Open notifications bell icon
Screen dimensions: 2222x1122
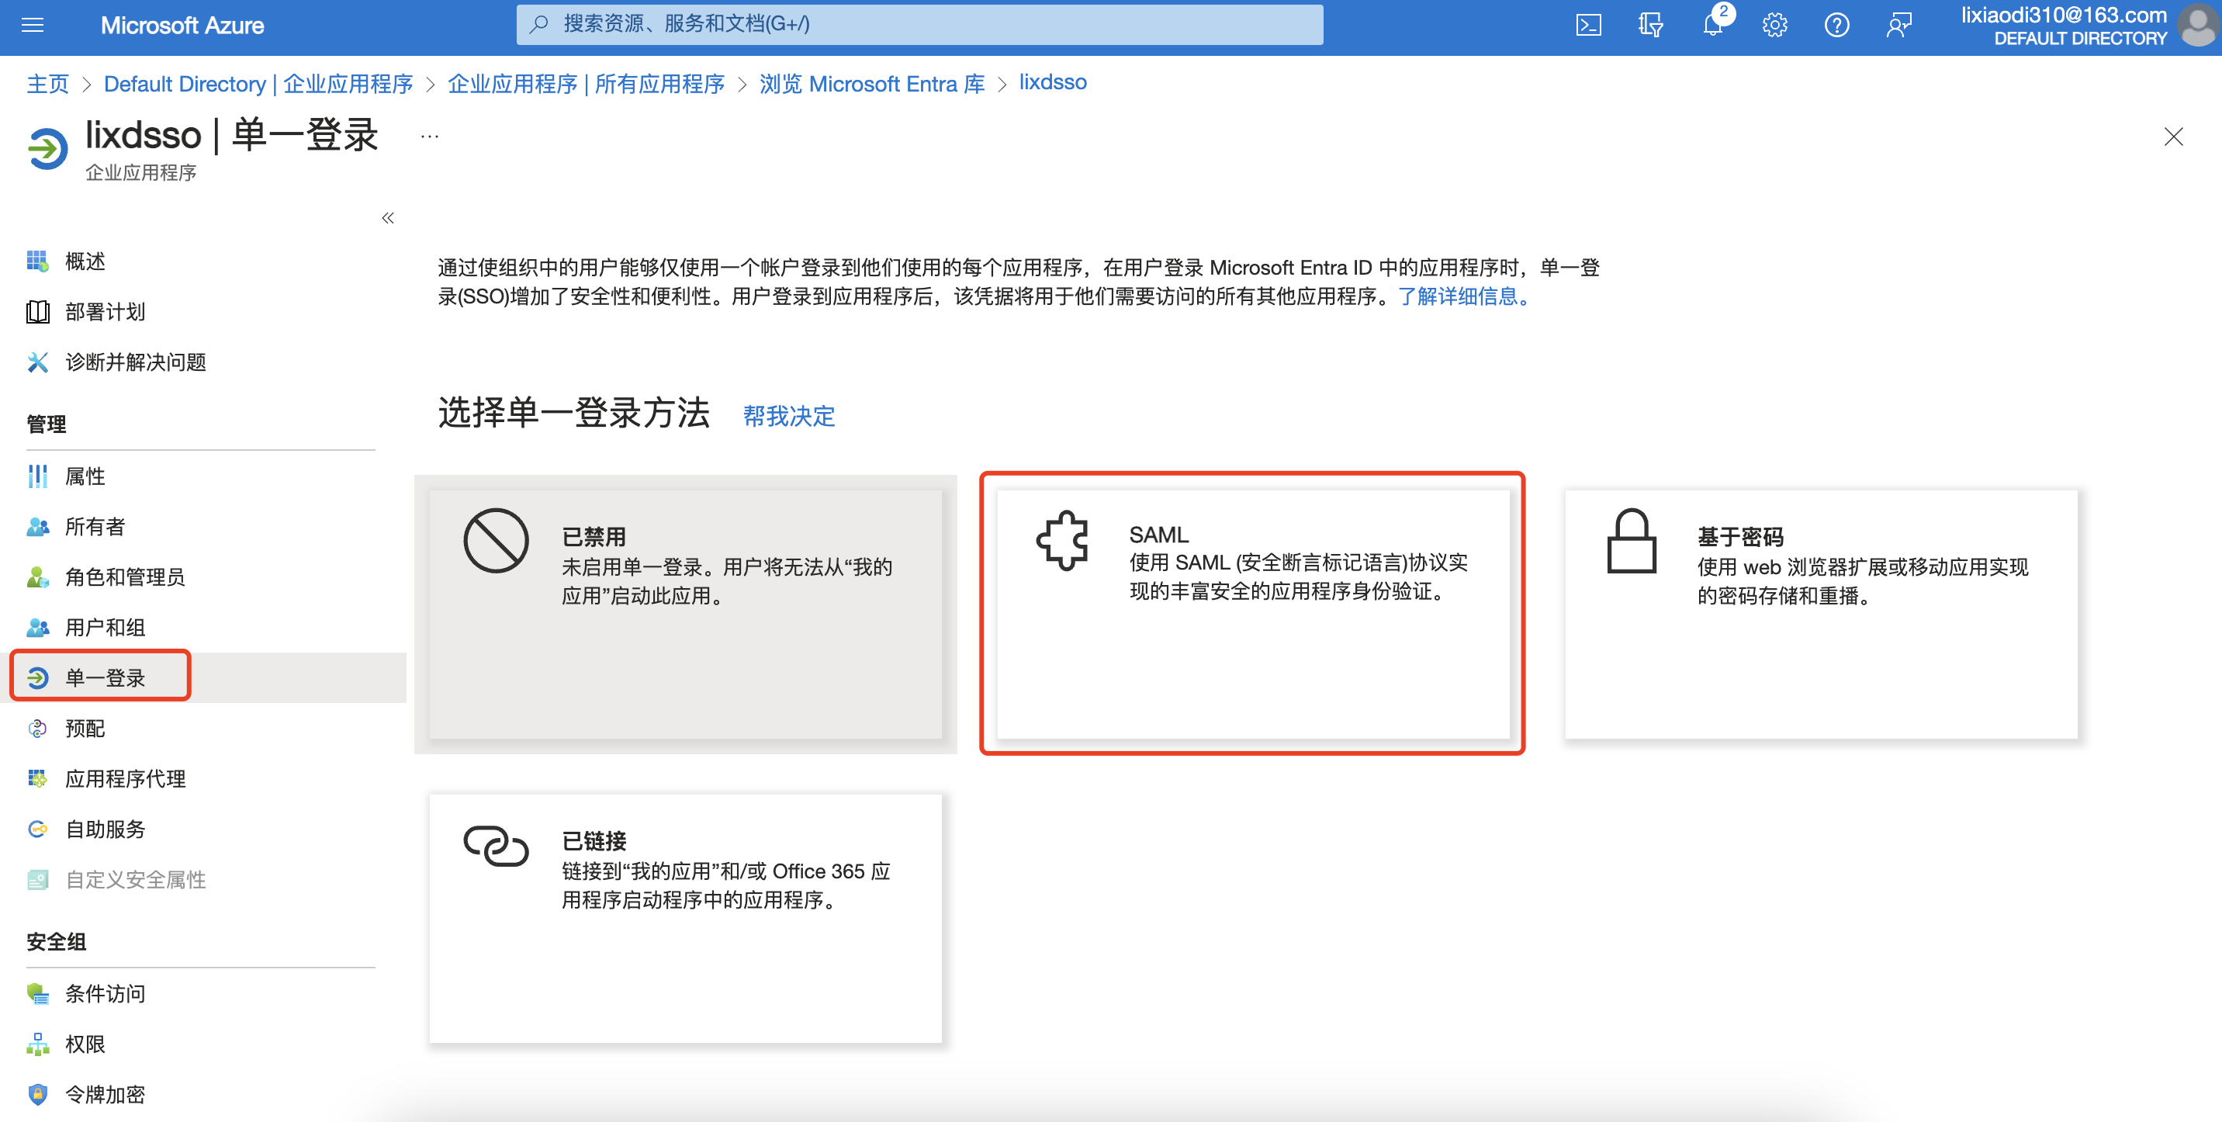1713,25
